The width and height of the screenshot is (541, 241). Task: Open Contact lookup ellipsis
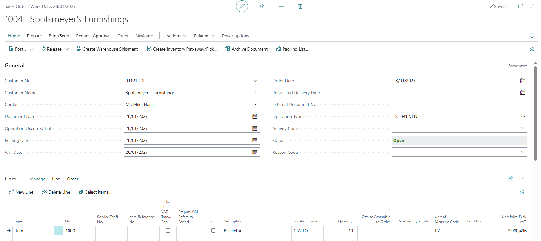pos(255,104)
